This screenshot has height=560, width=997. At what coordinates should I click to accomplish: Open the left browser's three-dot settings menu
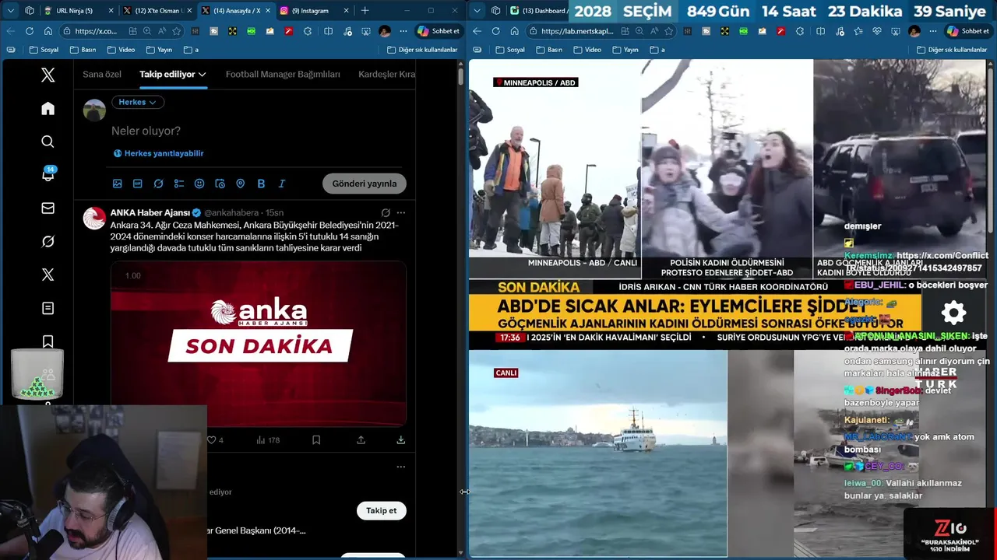coord(403,31)
